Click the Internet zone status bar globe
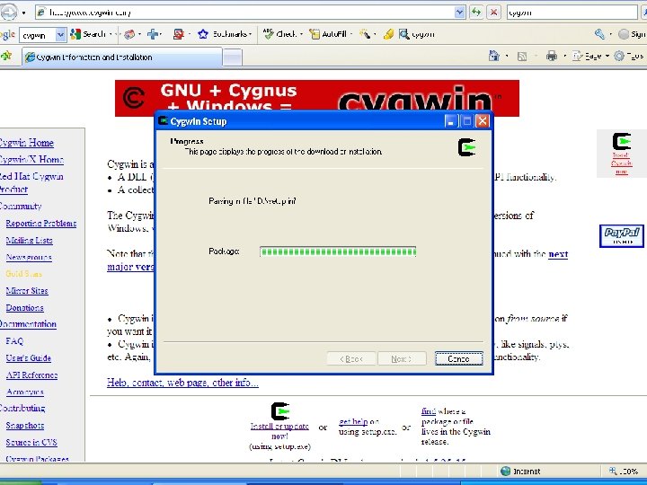 (505, 471)
